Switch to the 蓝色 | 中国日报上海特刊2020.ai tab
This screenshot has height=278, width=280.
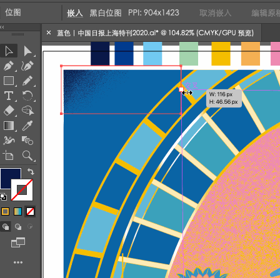pos(155,33)
